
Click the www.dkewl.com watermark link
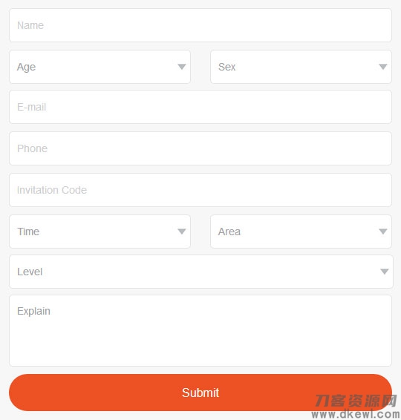356,414
